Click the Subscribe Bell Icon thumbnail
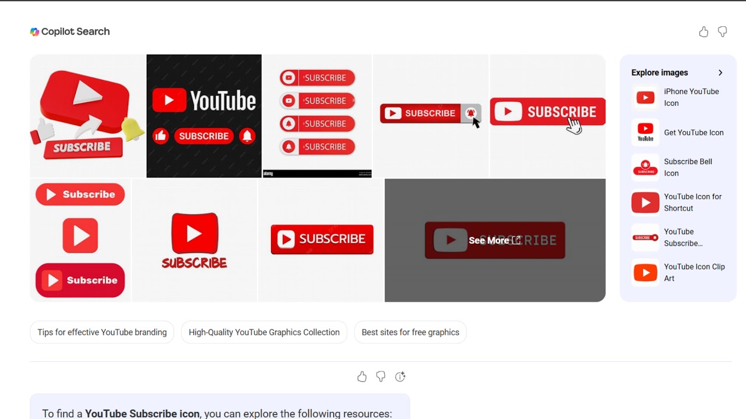This screenshot has width=746, height=419. click(645, 168)
